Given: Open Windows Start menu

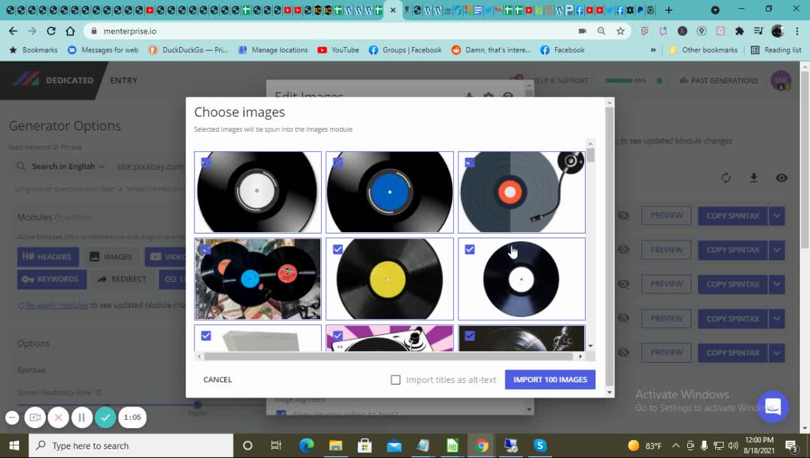Looking at the screenshot, I should [14, 445].
